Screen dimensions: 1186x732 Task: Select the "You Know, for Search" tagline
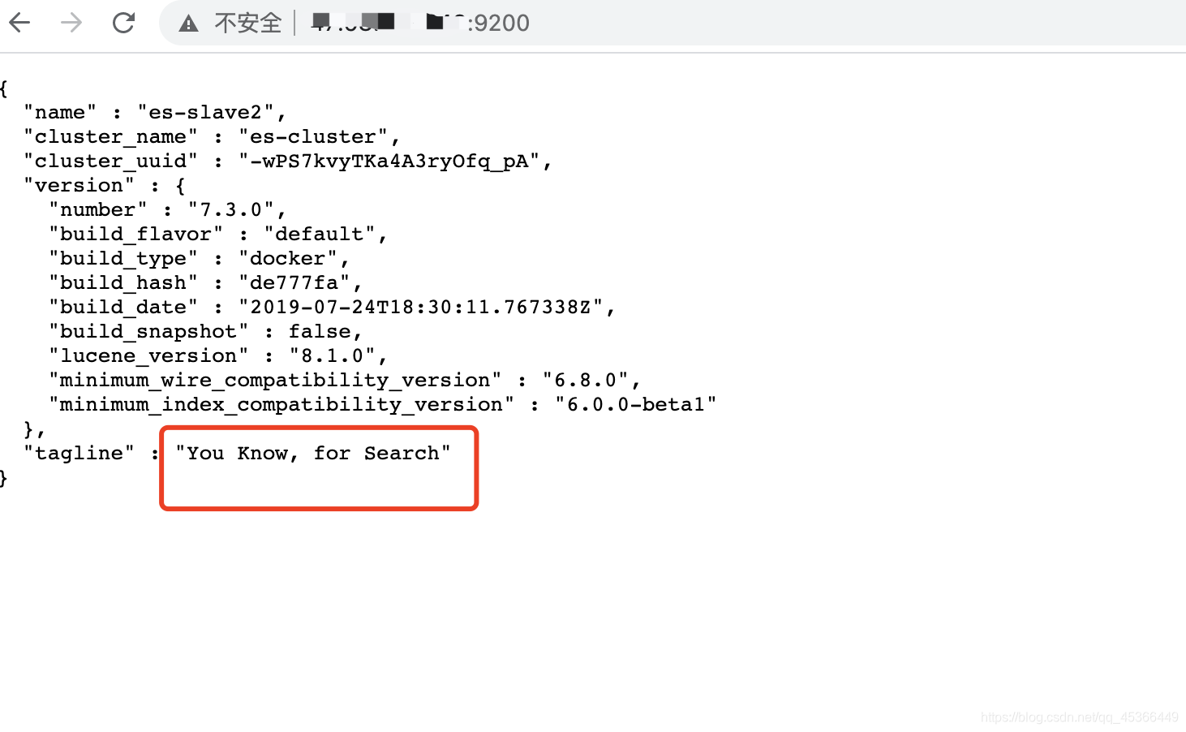pos(313,453)
